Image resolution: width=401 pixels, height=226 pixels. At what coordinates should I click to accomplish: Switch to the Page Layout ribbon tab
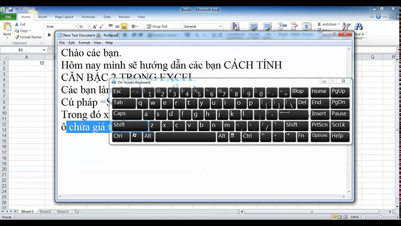click(x=64, y=17)
